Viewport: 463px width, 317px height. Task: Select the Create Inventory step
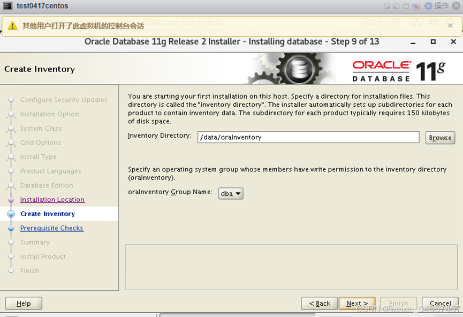pyautogui.click(x=48, y=213)
